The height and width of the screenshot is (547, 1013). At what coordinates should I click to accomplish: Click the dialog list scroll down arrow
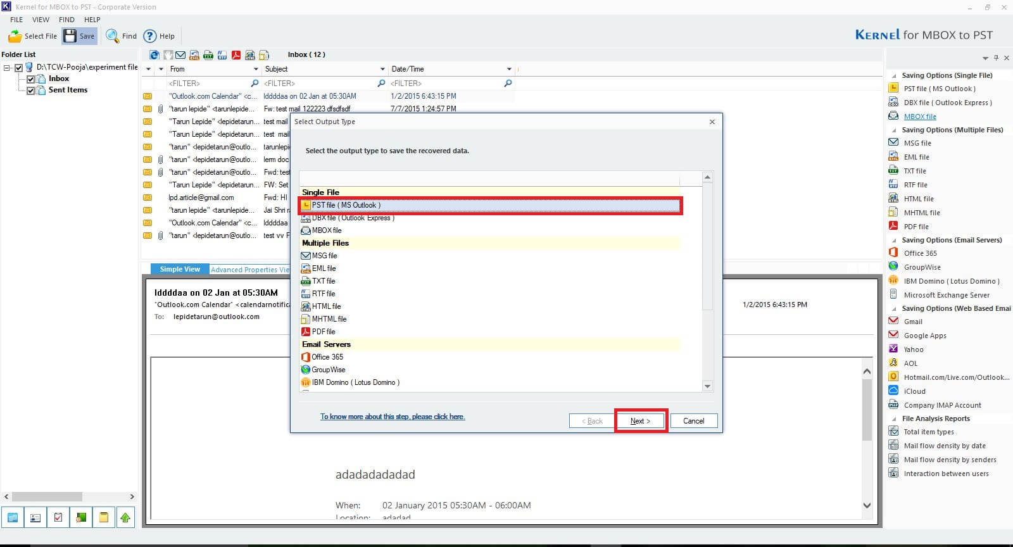pos(707,386)
